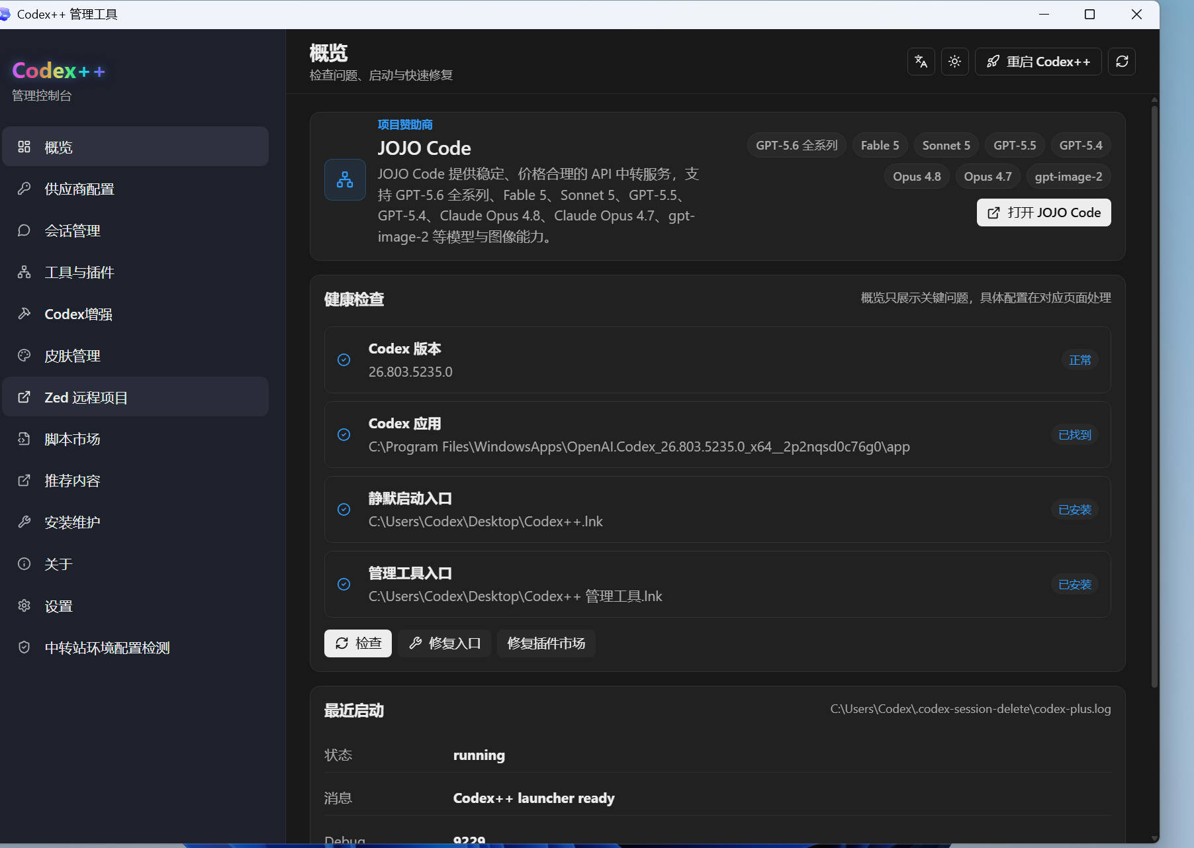This screenshot has width=1194, height=848.
Task: Click the gpt-image-2 tag
Action: click(x=1068, y=177)
